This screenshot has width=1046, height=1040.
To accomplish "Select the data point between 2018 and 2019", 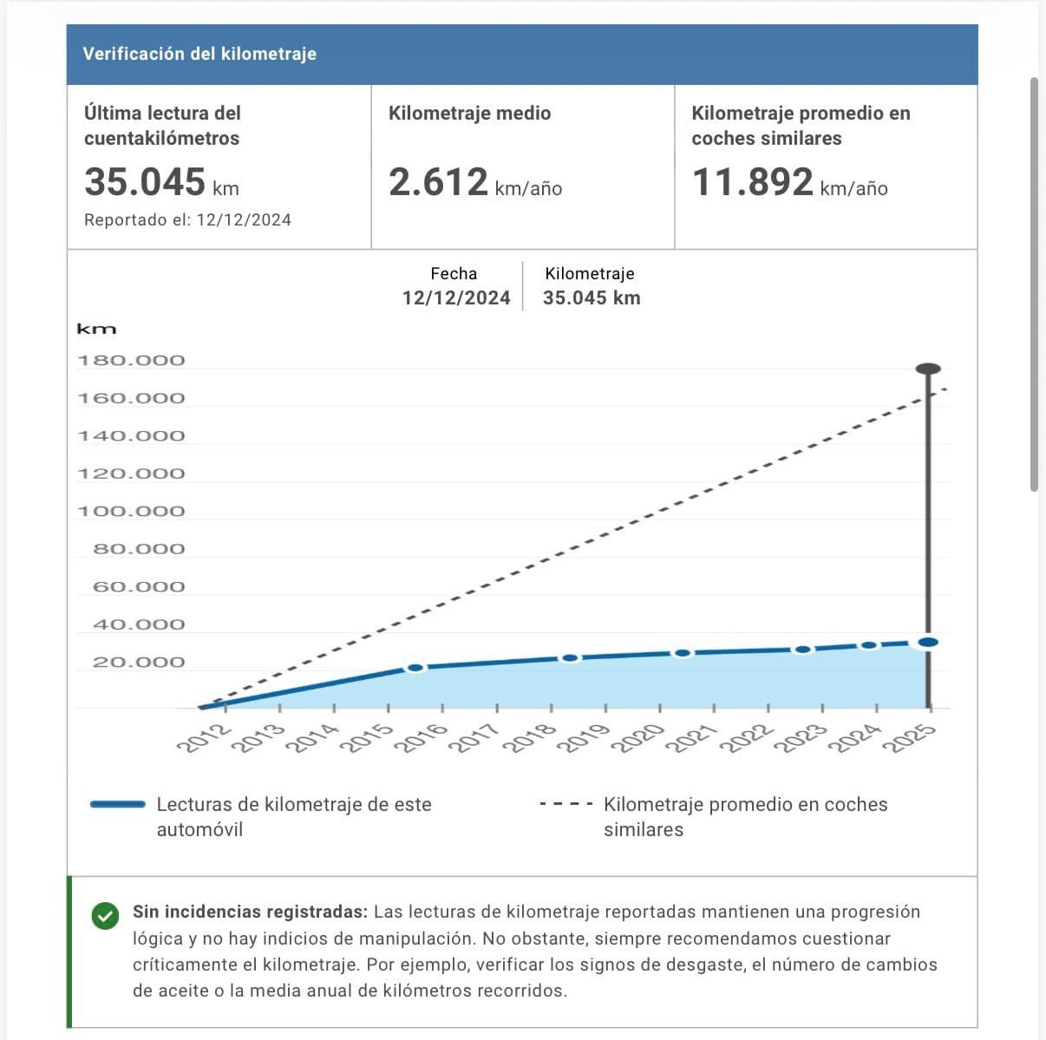I will pos(570,658).
